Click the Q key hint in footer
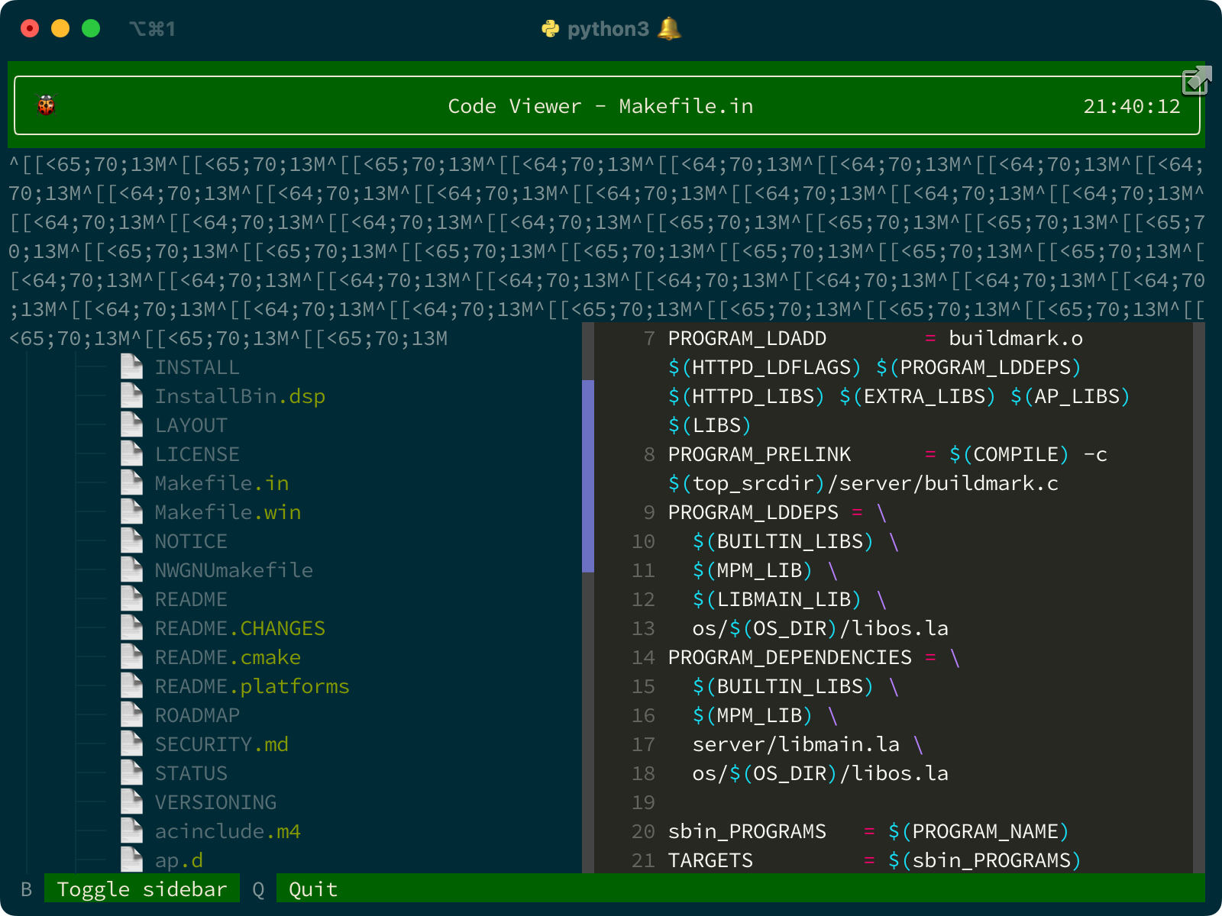 [258, 889]
